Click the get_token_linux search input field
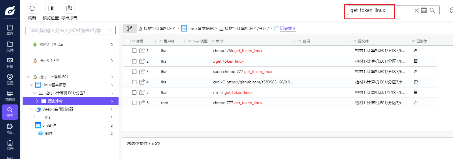This screenshot has height=159, width=453. [x=380, y=10]
